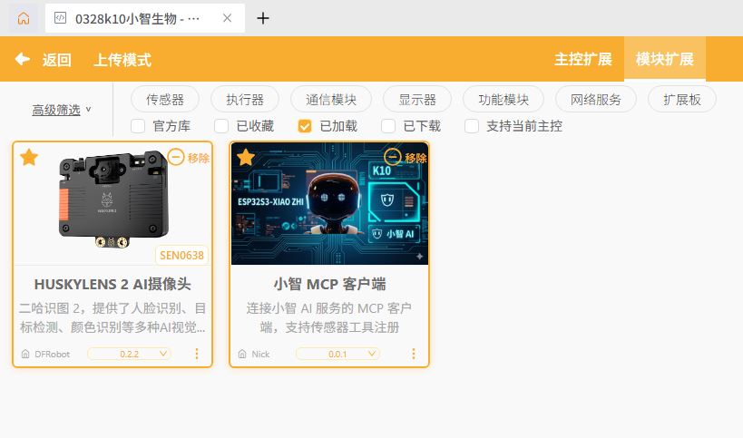Remove HUSKYLENS 2 with the minus icon

tap(176, 157)
